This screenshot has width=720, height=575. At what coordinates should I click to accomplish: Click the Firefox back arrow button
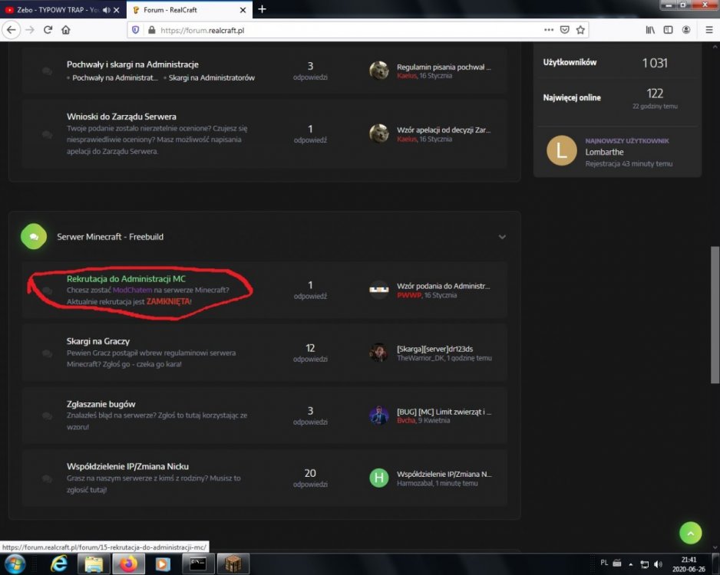tap(12, 30)
